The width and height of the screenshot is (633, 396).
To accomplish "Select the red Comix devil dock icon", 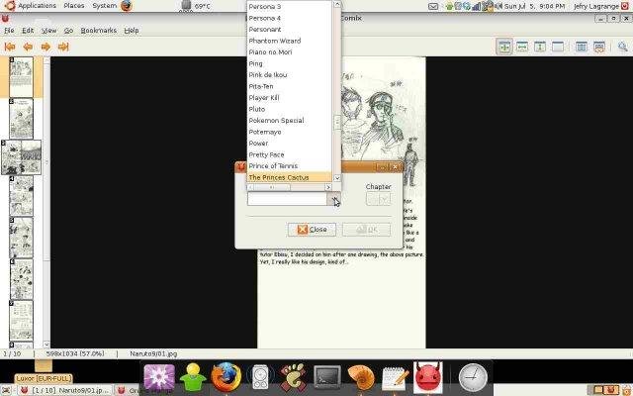I will click(x=428, y=377).
